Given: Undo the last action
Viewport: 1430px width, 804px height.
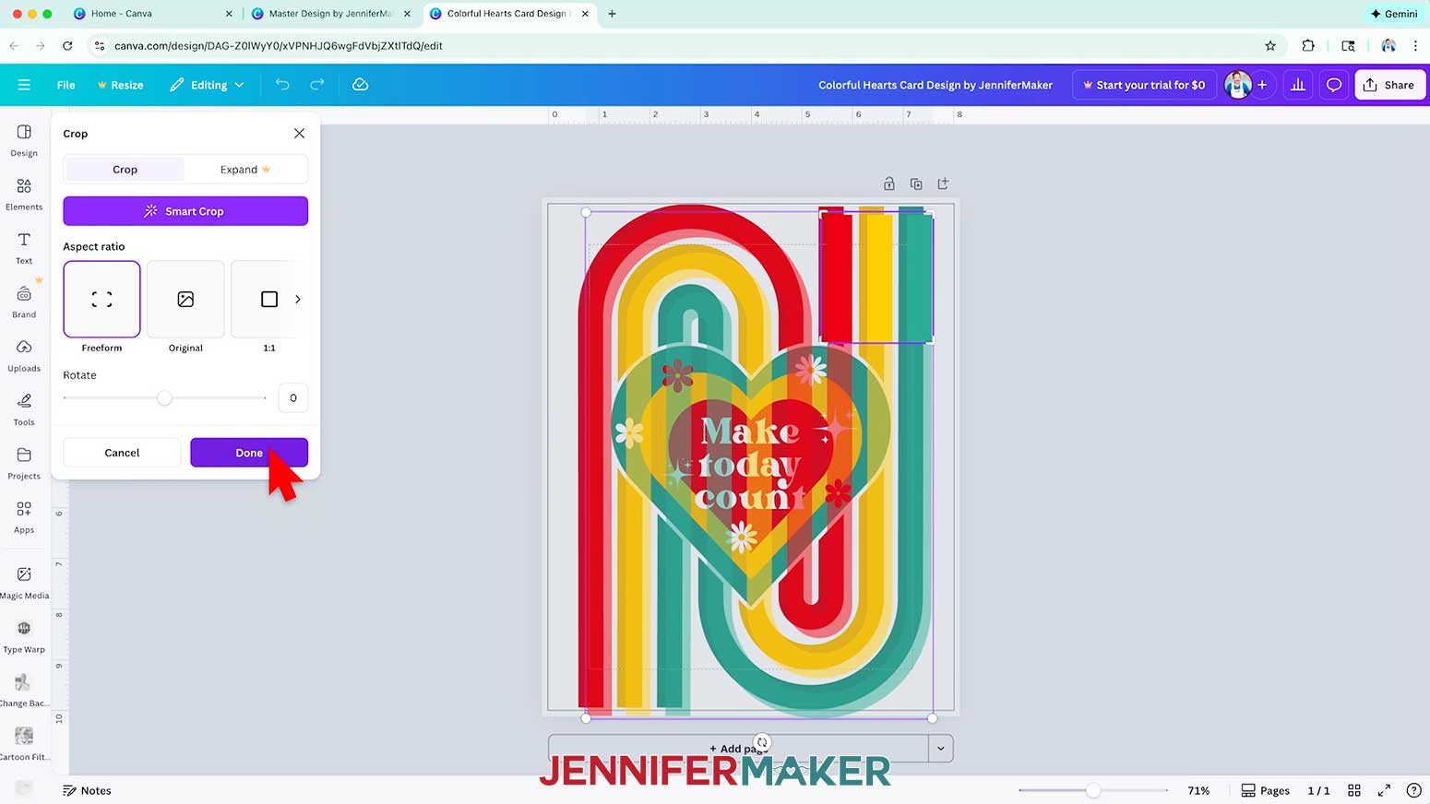Looking at the screenshot, I should pyautogui.click(x=282, y=85).
